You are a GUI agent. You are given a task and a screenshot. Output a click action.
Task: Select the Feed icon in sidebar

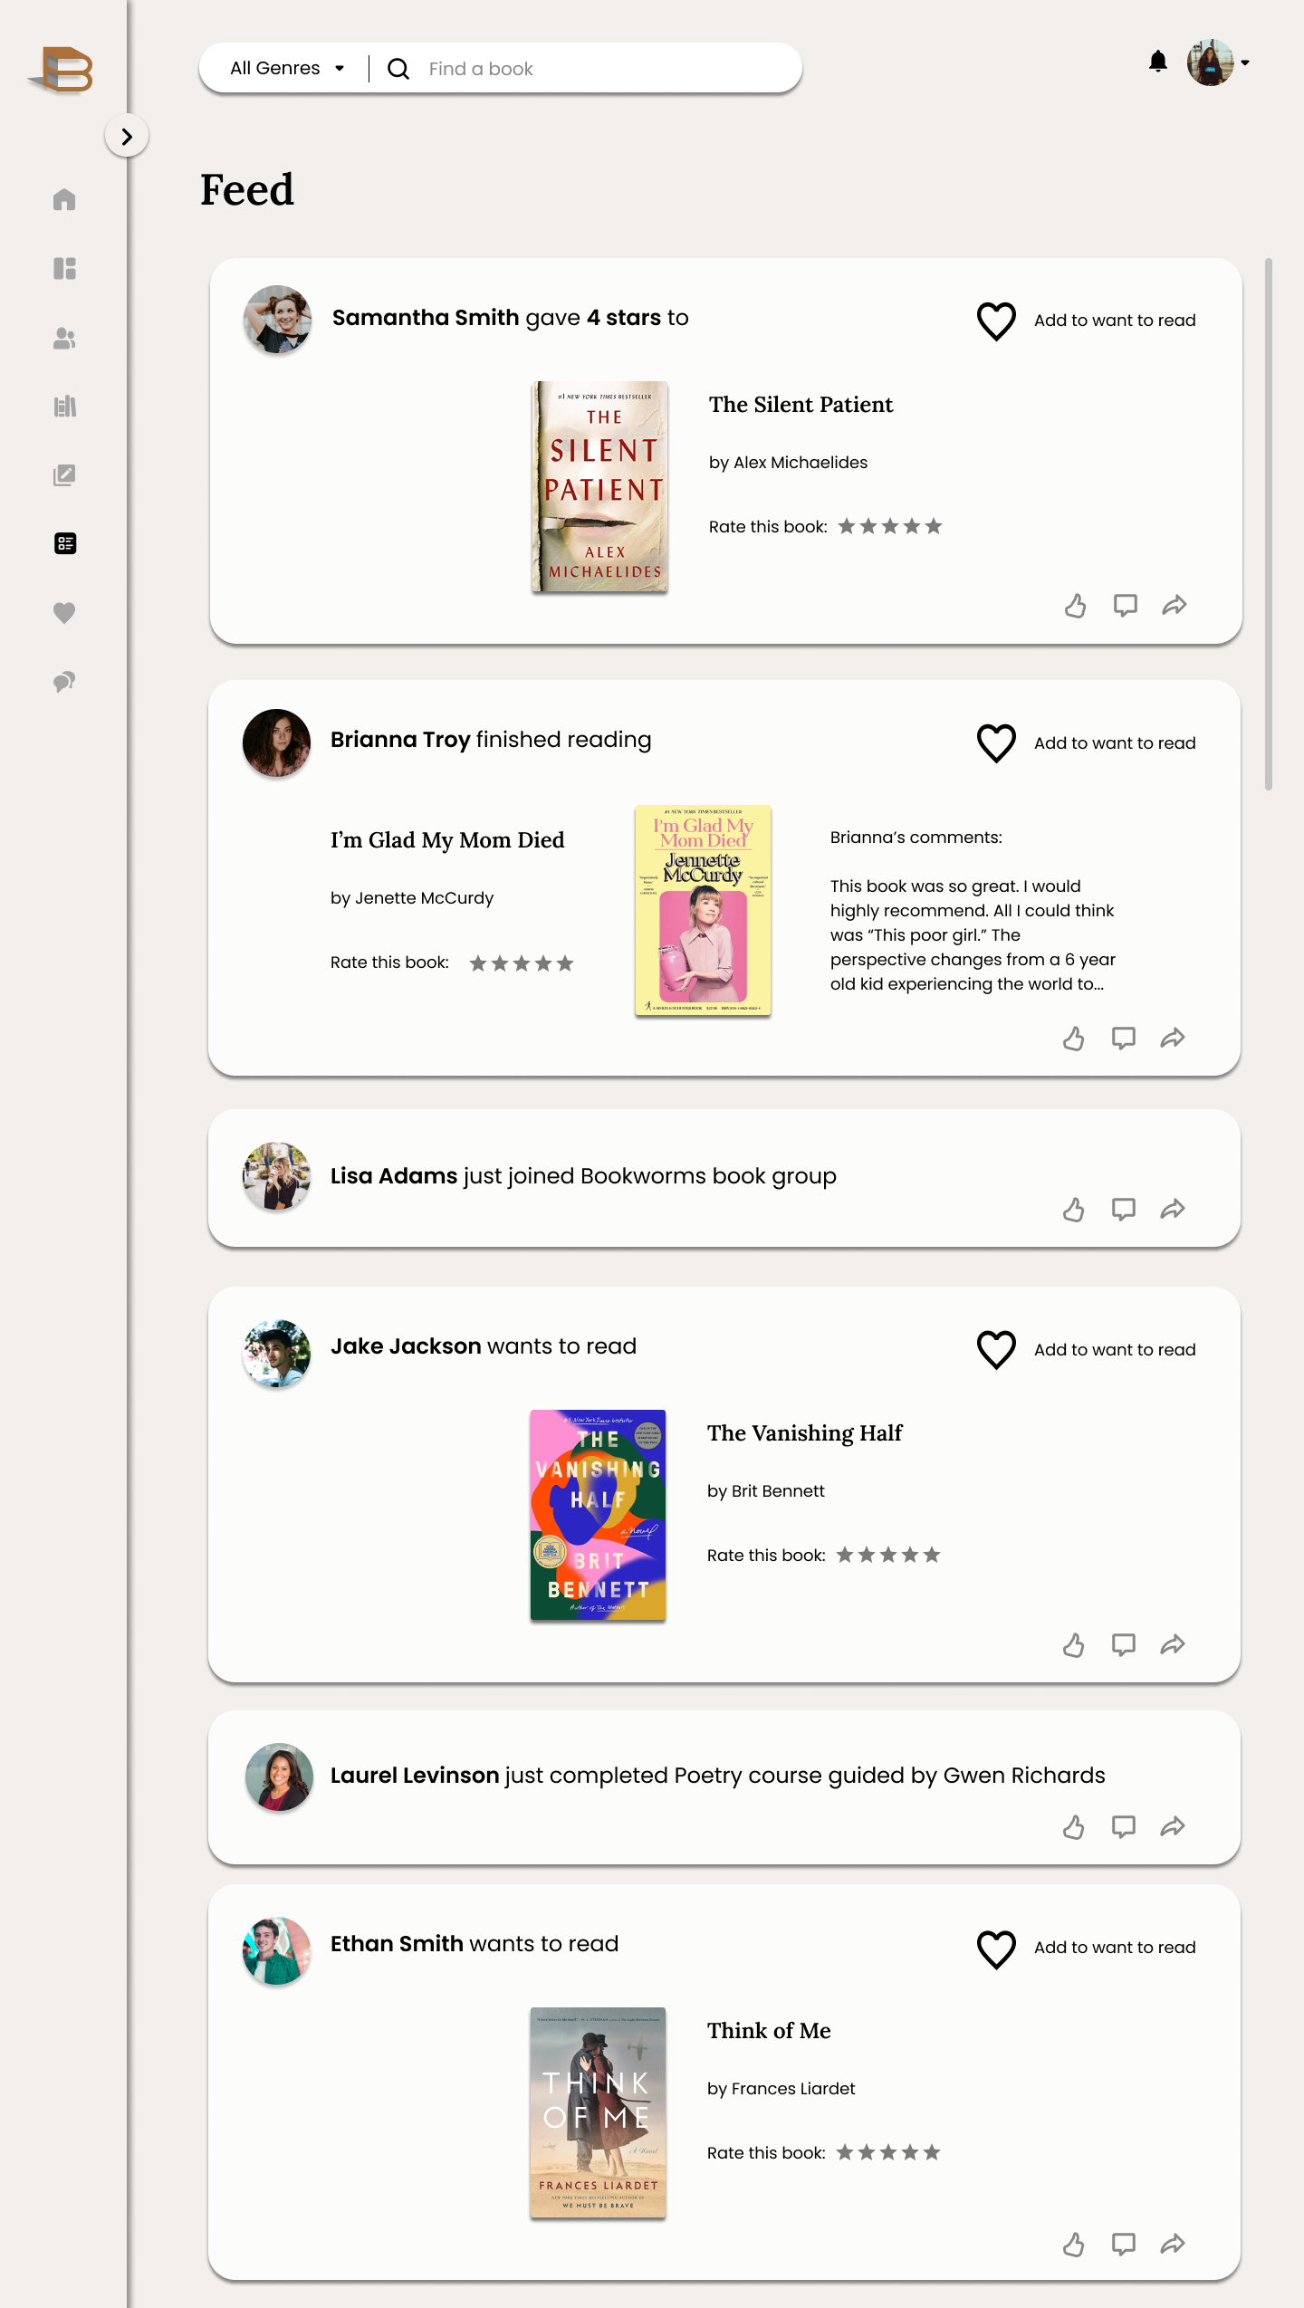(64, 543)
